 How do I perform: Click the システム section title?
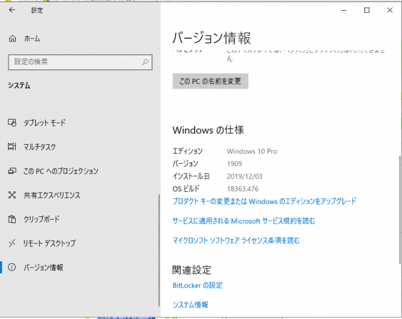click(19, 86)
